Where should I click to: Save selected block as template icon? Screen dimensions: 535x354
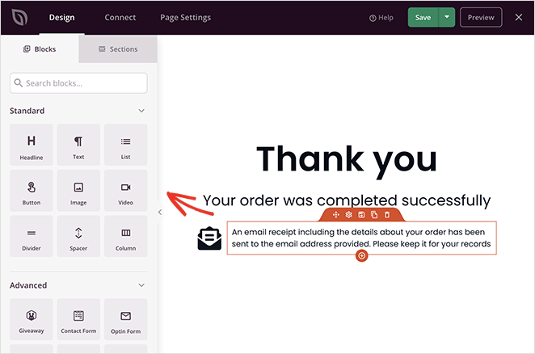[x=361, y=215]
